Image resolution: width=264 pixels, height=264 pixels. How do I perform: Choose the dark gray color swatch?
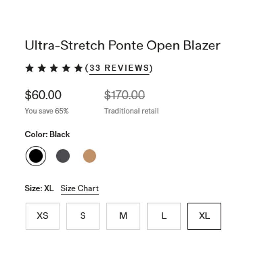(63, 156)
